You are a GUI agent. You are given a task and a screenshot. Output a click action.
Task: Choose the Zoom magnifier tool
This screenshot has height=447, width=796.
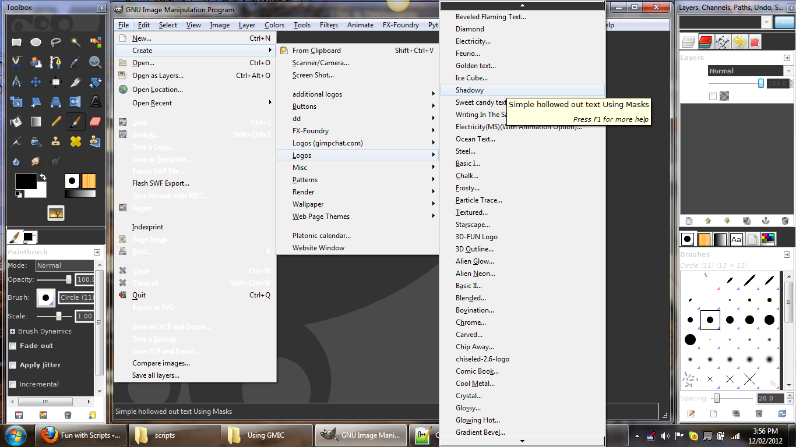(96, 62)
